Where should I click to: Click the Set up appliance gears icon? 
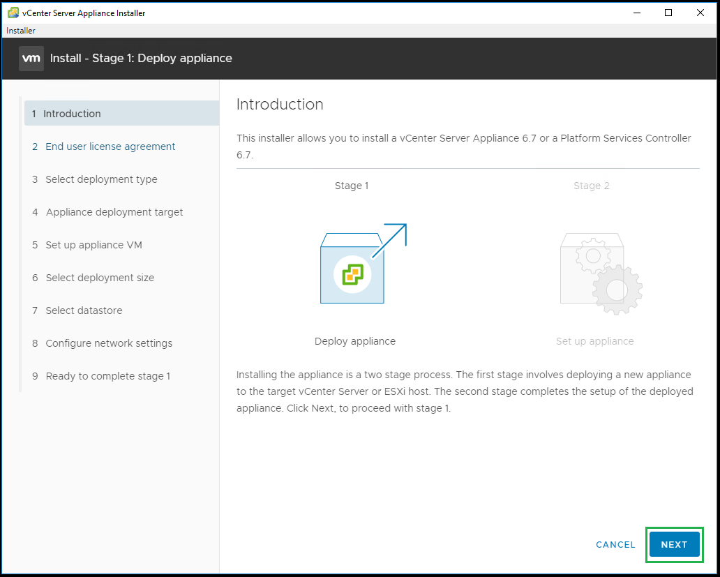pyautogui.click(x=600, y=271)
